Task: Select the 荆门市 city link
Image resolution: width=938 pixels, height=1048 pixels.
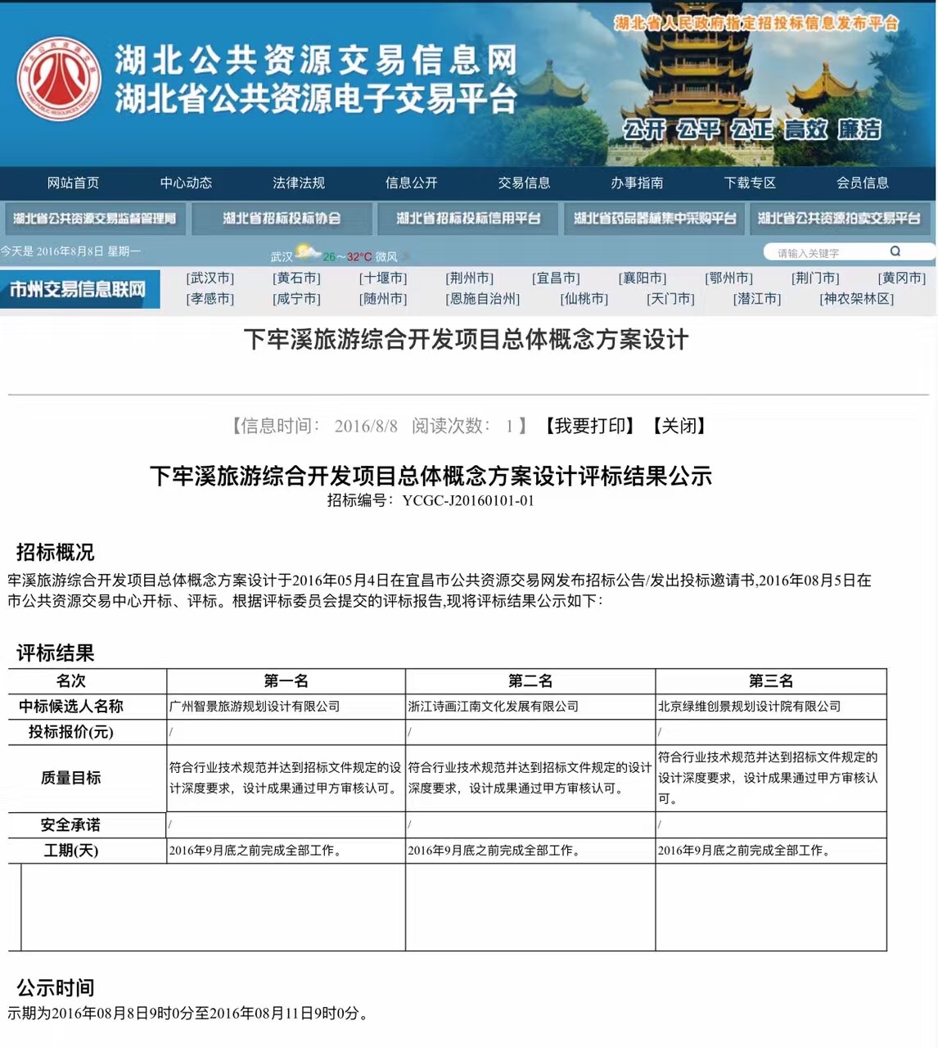Action: coord(815,278)
